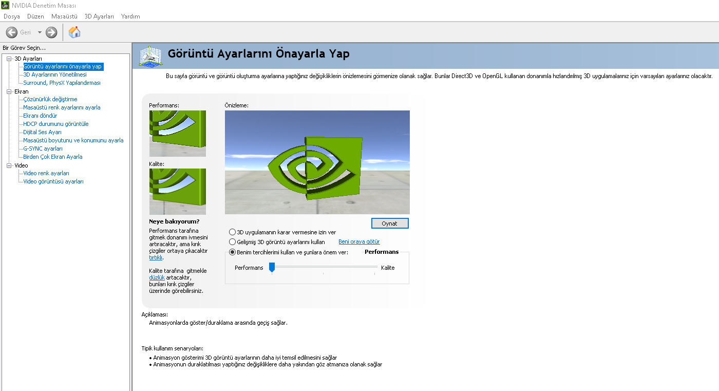The height and width of the screenshot is (391, 719).
Task: Click the Performans-Kalite slider thumb
Action: click(x=272, y=267)
